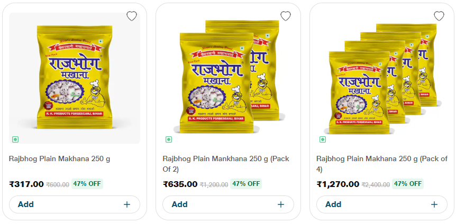Click plus icon for Rajbhog Makhana 250 g
Viewport: 456px width, 224px height.
pos(127,204)
